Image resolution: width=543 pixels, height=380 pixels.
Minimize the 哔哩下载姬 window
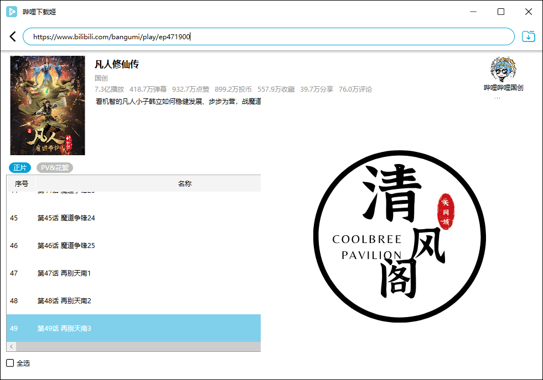coord(473,12)
